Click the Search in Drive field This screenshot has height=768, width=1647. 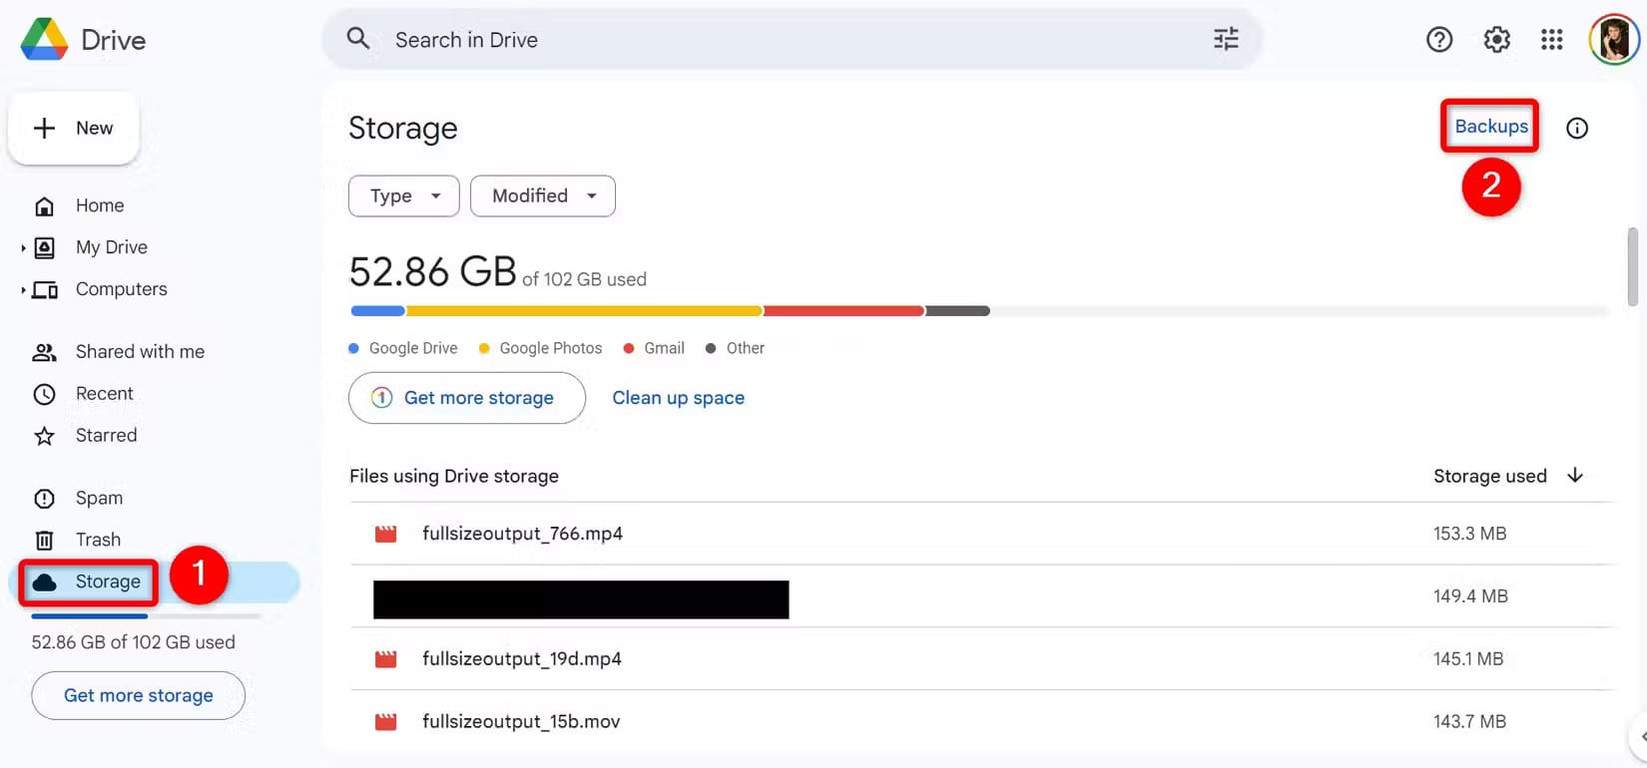click(779, 40)
